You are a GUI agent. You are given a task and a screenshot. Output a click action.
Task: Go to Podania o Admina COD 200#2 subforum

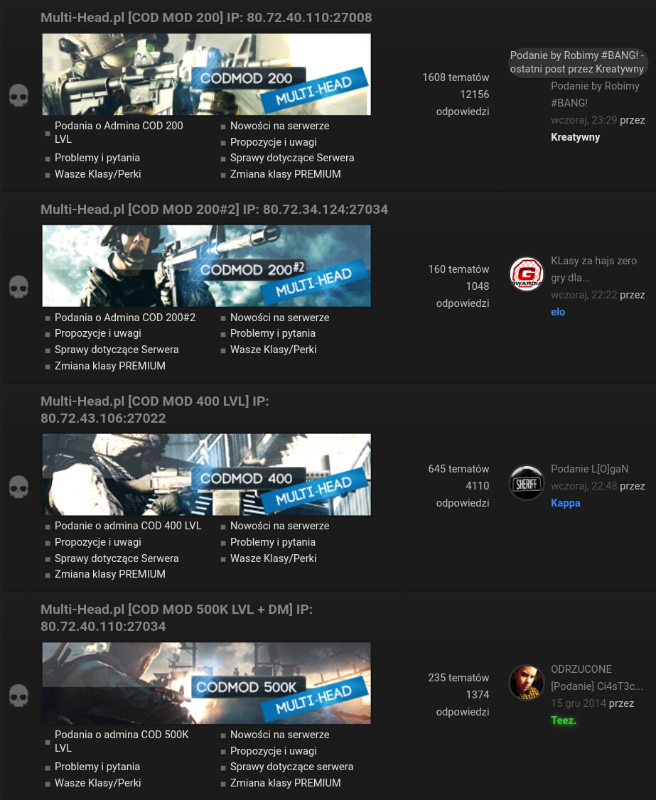(124, 318)
